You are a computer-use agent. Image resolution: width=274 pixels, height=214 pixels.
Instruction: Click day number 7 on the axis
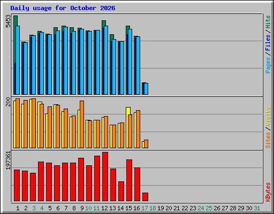click(x=66, y=208)
